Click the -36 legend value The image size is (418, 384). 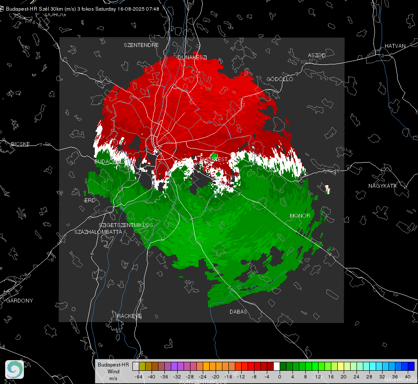click(x=164, y=377)
